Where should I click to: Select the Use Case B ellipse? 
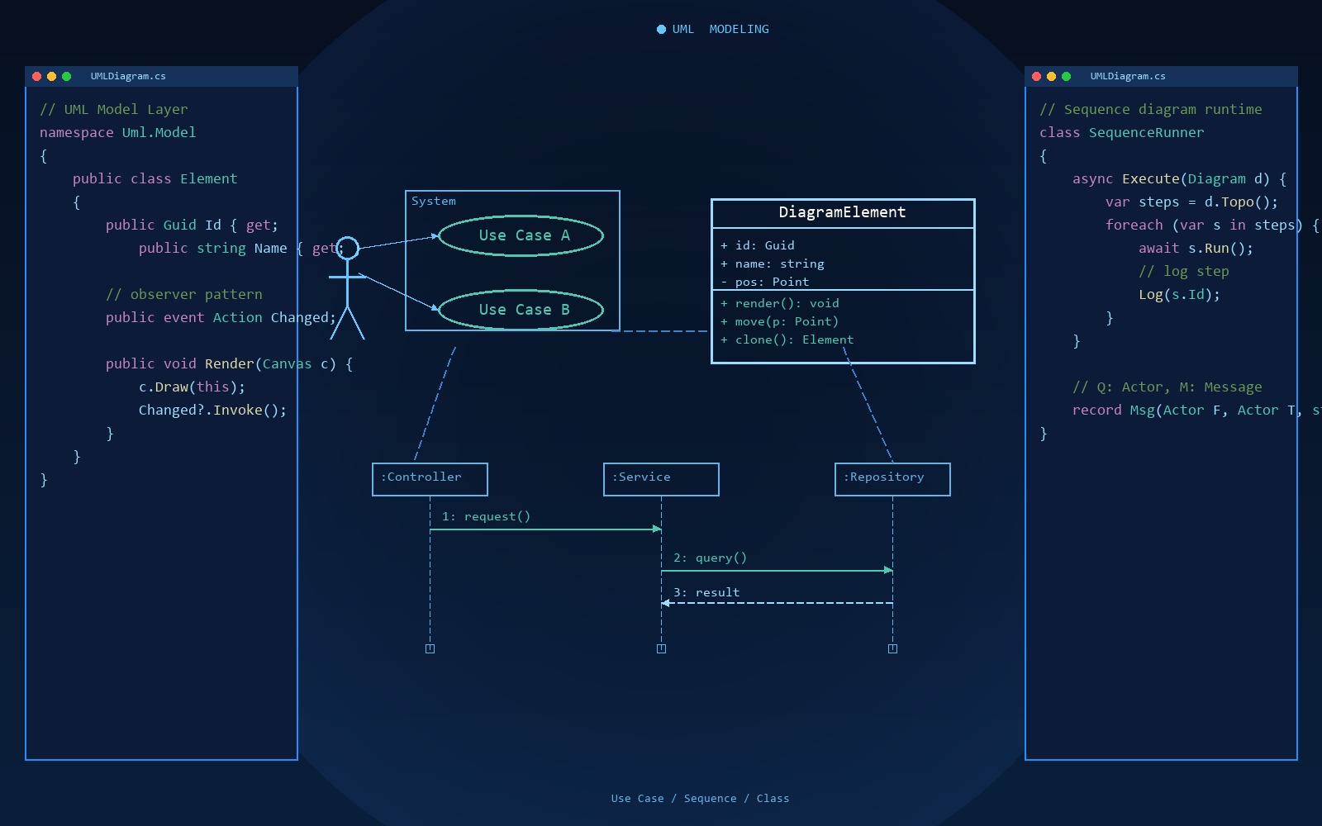(521, 310)
